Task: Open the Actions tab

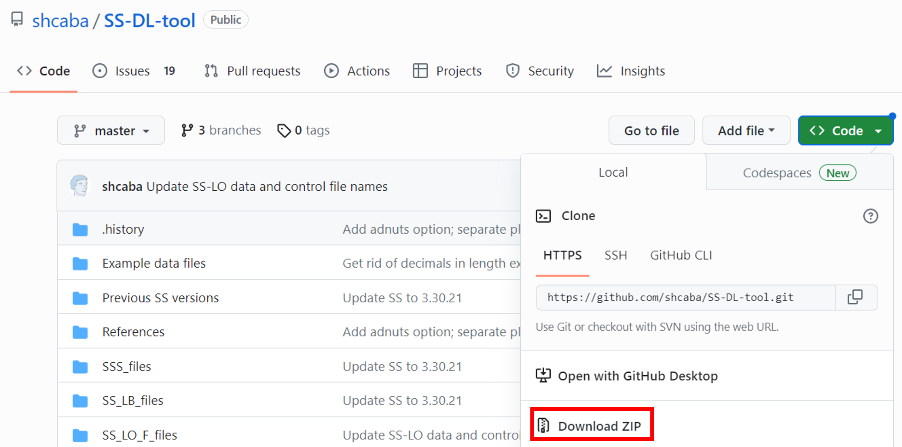Action: pyautogui.click(x=357, y=71)
